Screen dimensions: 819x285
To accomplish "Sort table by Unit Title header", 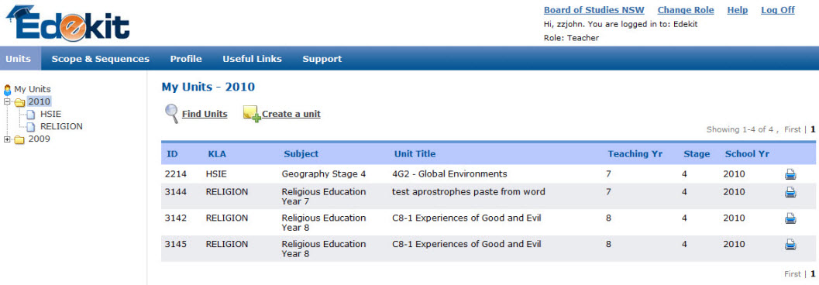I will point(415,154).
